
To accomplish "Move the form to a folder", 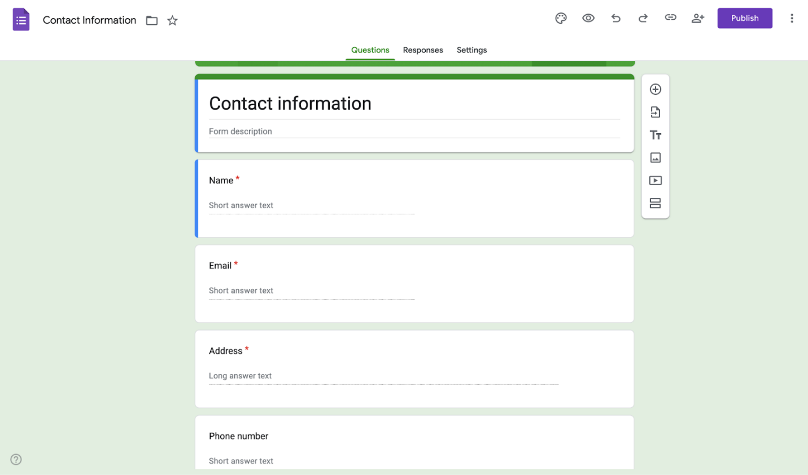I will click(151, 20).
